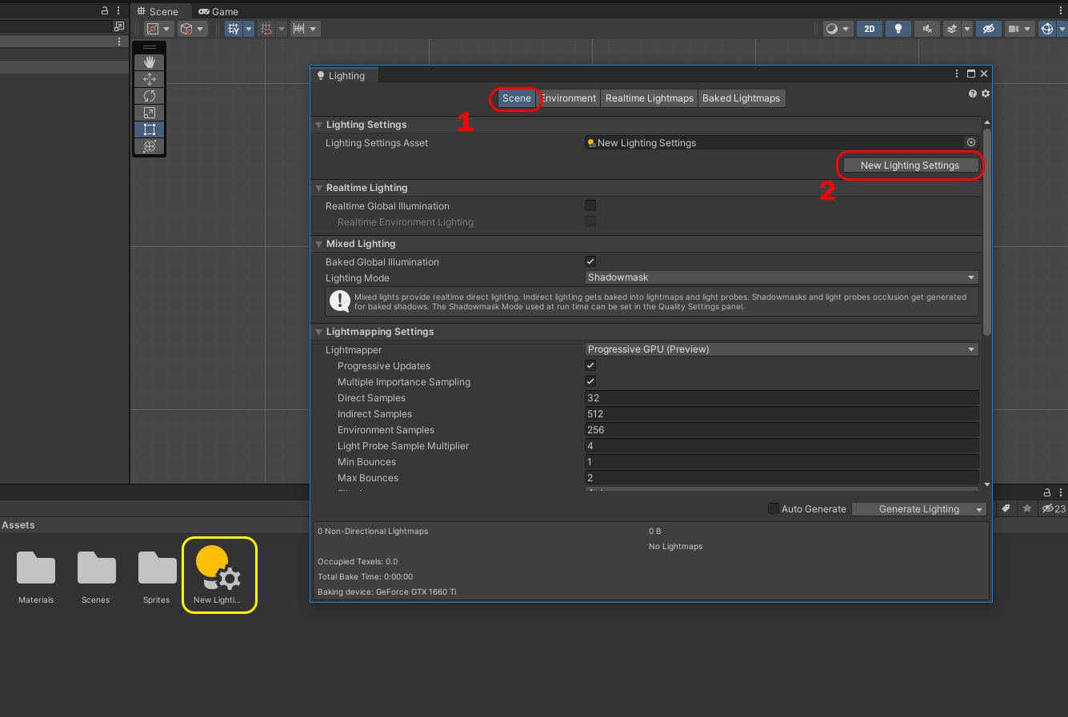Toggle audio muting in the Scene view
This screenshot has width=1068, height=717.
tap(926, 28)
